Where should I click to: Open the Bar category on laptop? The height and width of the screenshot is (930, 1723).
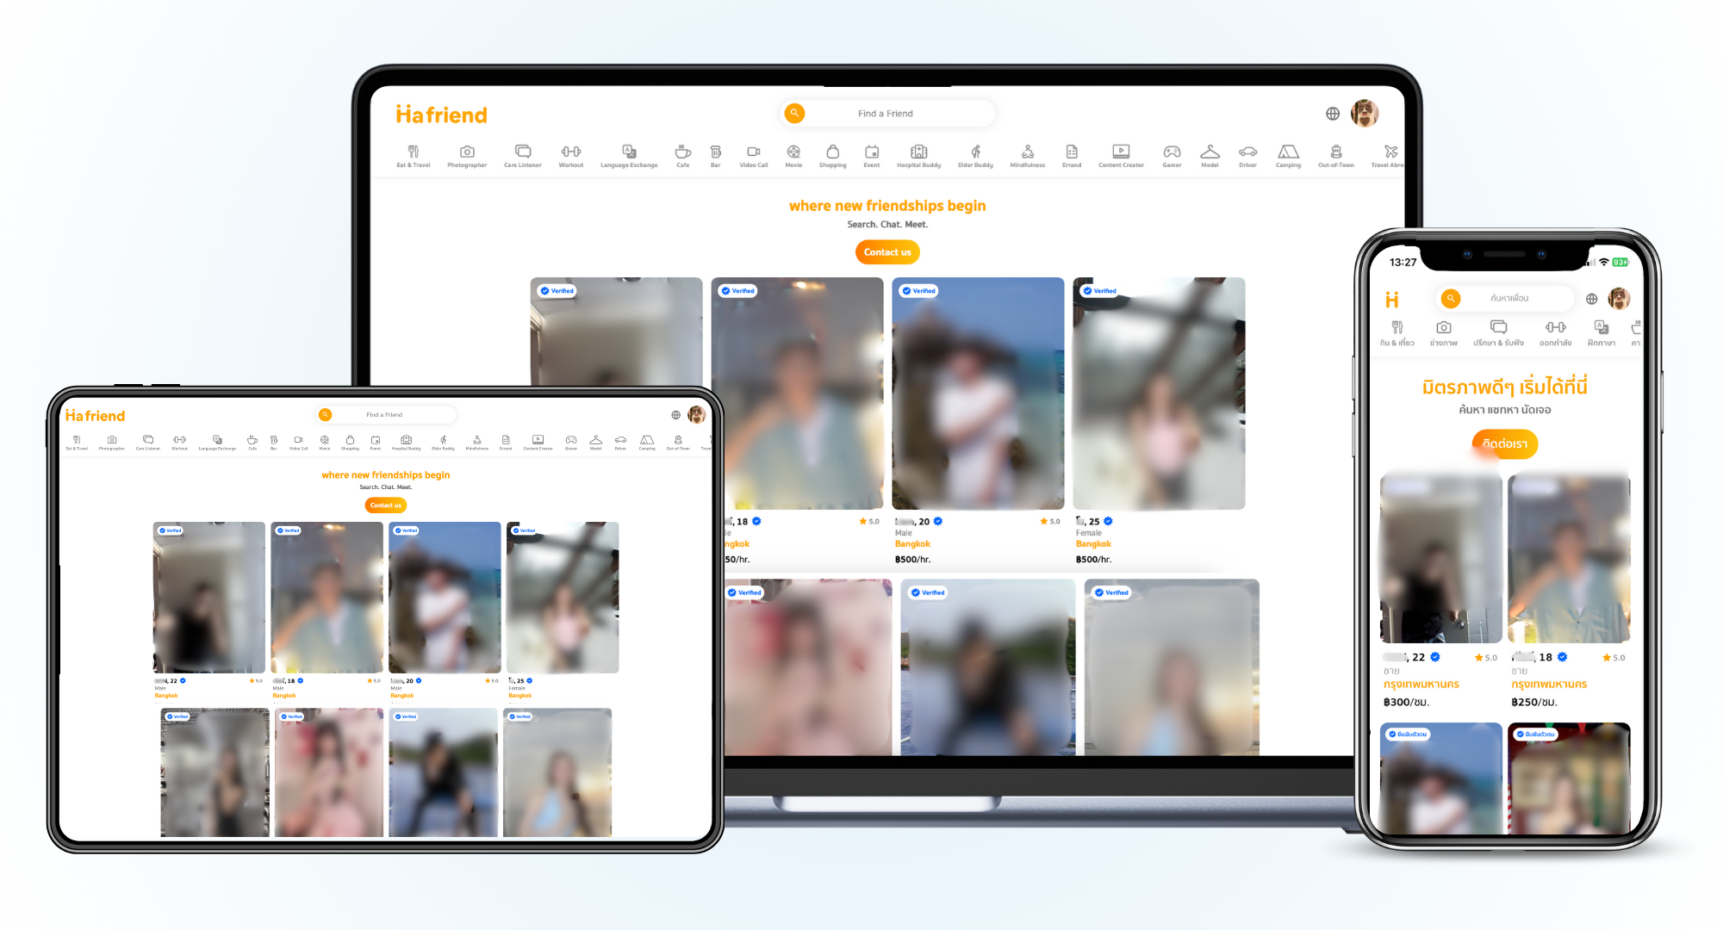pyautogui.click(x=716, y=156)
